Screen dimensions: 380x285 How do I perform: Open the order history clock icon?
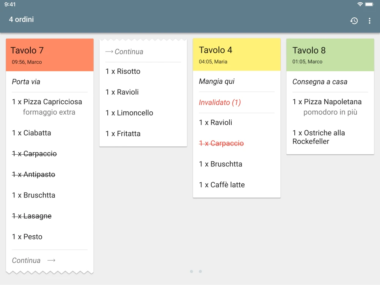[354, 21]
